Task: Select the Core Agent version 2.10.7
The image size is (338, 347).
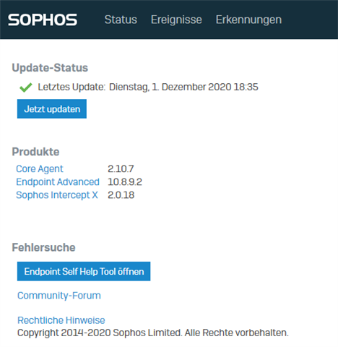Action: 121,169
